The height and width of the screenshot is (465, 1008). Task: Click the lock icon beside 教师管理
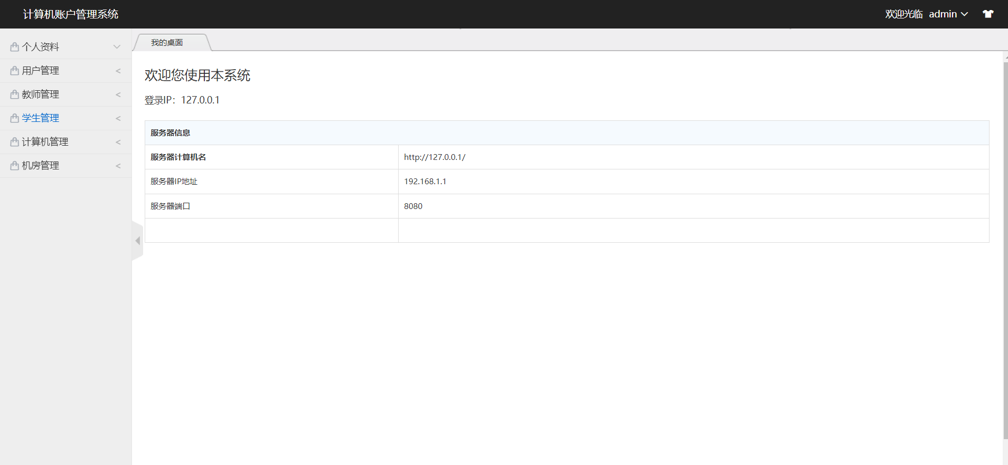pyautogui.click(x=15, y=94)
